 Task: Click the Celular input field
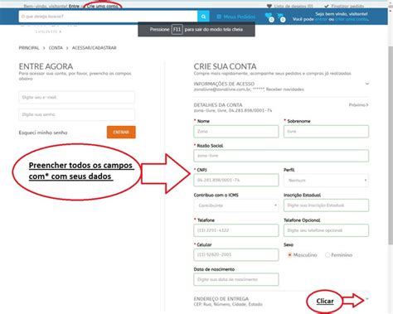236,254
